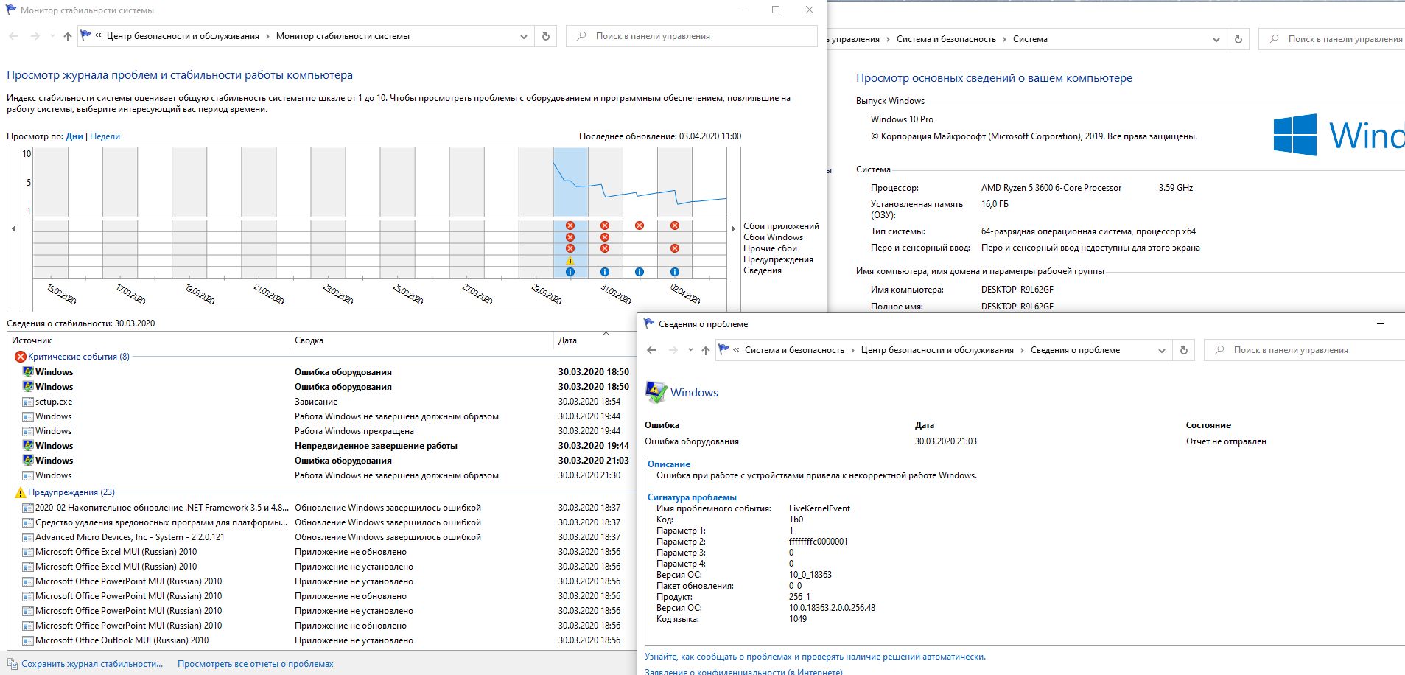This screenshot has width=1405, height=675.
Task: Click Система и безопасность breadcrumb in Система window
Action: [946, 39]
